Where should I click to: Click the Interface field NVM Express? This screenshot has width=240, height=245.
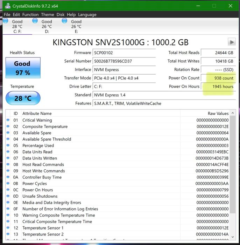[x=124, y=69]
